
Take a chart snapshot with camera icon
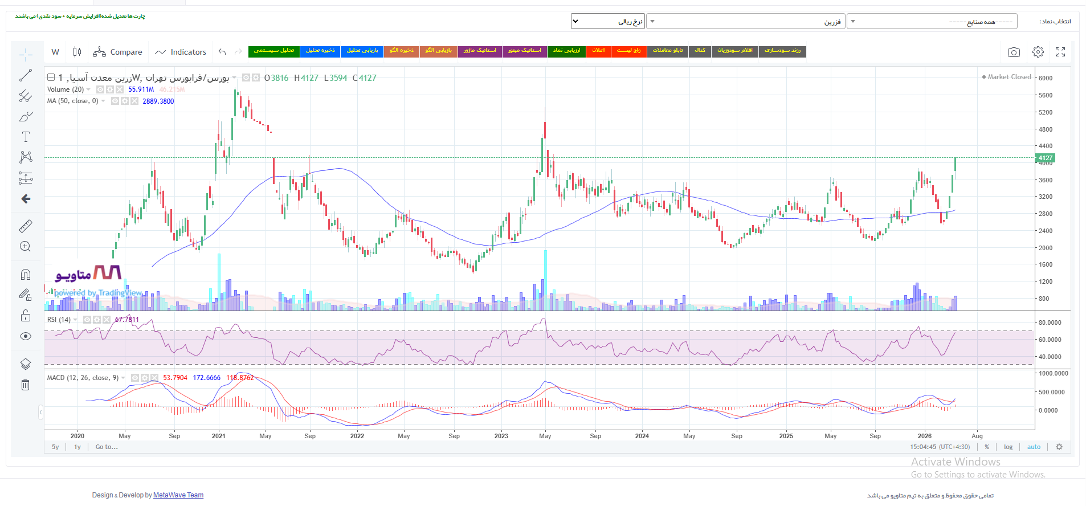(x=1014, y=52)
